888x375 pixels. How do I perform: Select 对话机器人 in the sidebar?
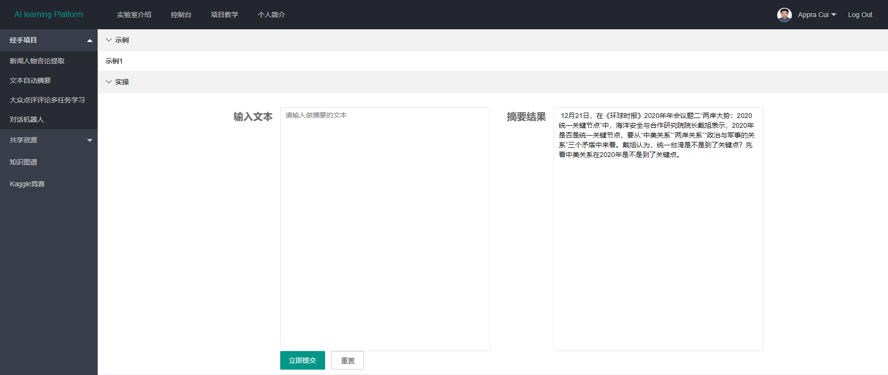49,119
